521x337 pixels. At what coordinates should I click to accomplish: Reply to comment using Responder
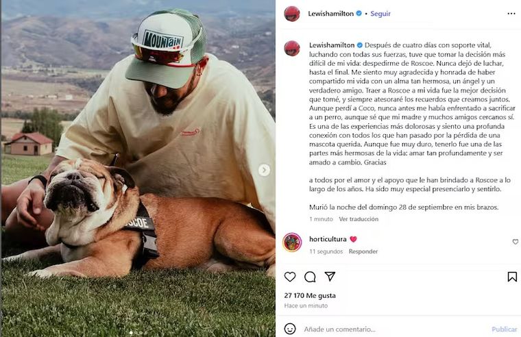363,251
